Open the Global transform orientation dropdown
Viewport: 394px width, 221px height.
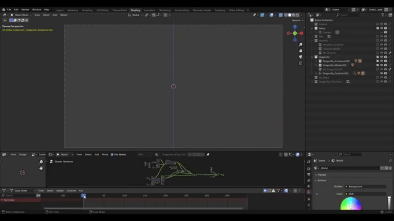tap(135, 15)
